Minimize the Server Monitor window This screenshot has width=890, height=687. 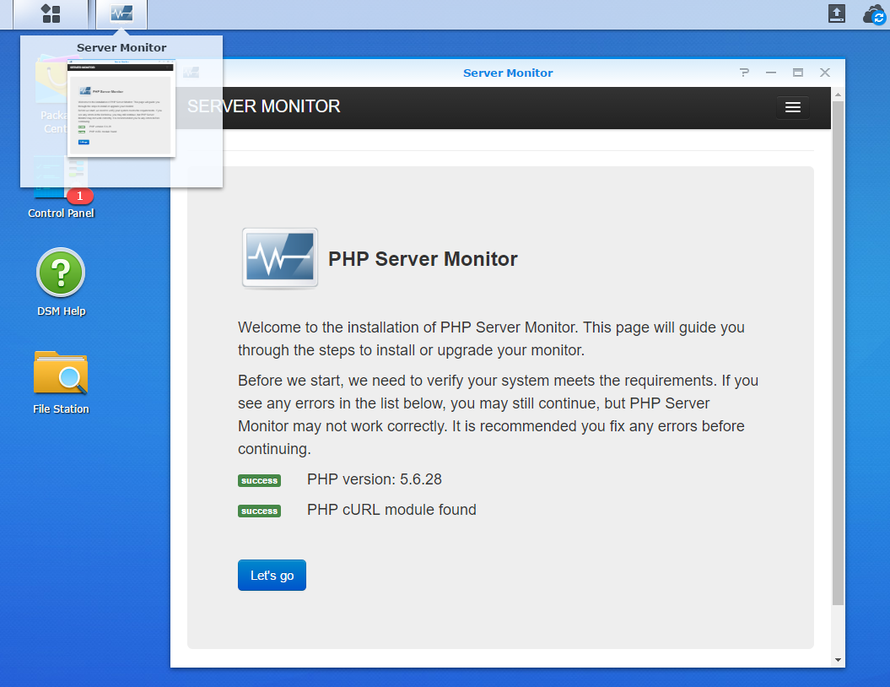771,73
